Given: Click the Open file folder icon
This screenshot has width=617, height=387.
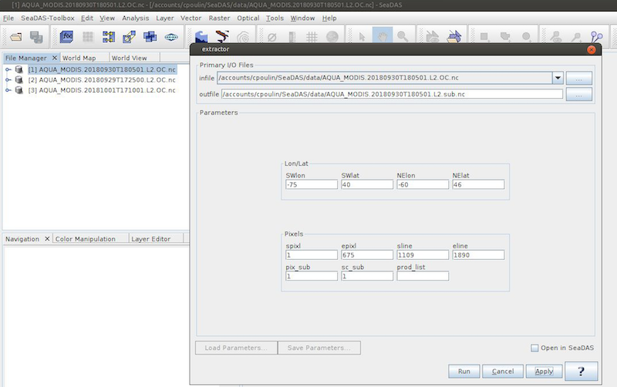Looking at the screenshot, I should 15,36.
